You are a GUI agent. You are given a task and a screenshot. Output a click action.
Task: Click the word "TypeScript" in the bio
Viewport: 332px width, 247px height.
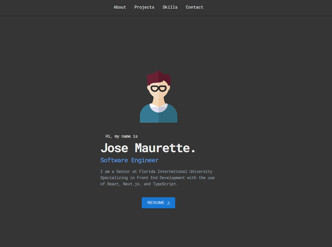[x=165, y=184]
